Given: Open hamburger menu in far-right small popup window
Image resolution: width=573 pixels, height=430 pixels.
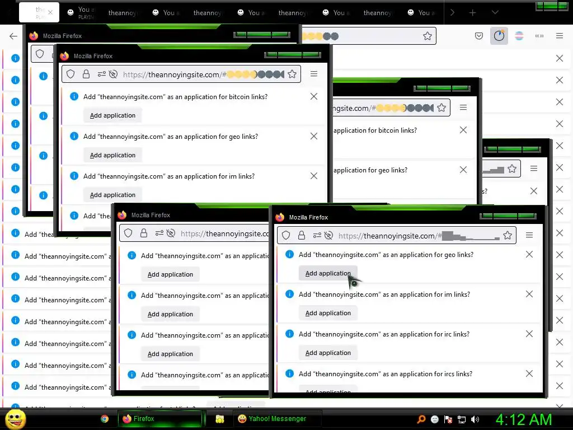Looking at the screenshot, I should tap(534, 169).
